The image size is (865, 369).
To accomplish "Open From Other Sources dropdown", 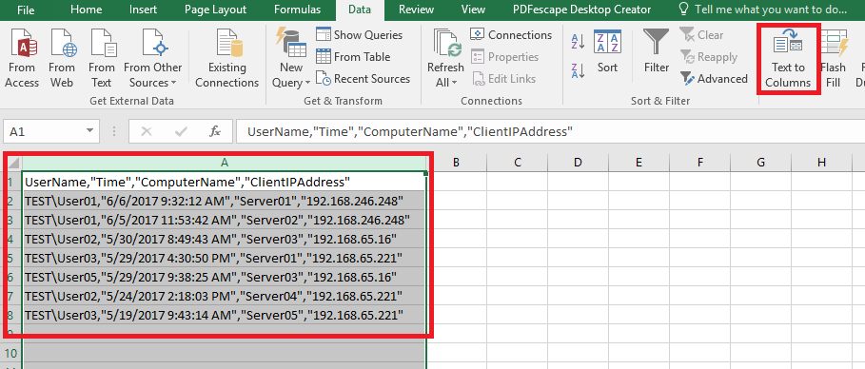I will pyautogui.click(x=153, y=58).
